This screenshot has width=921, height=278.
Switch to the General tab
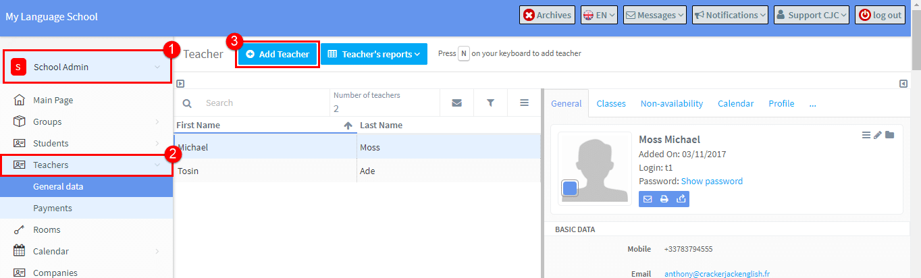pyautogui.click(x=566, y=104)
